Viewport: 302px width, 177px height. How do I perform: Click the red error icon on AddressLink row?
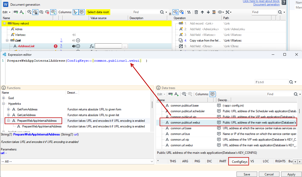point(56,46)
